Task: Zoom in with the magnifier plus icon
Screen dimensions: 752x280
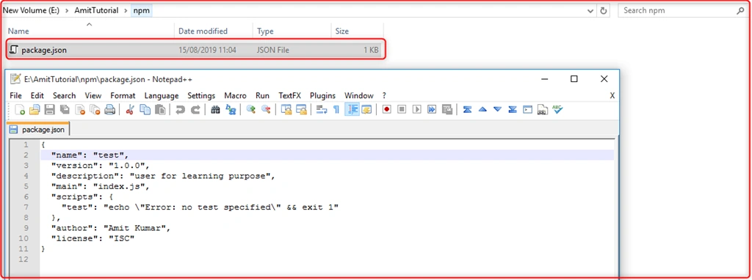Action: point(250,110)
